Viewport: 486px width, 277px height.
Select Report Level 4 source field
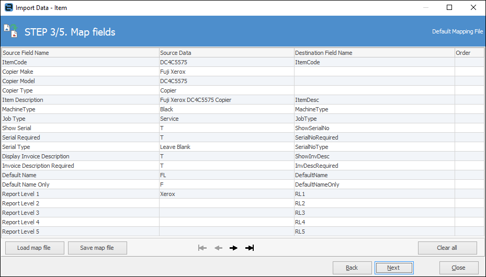[80, 222]
